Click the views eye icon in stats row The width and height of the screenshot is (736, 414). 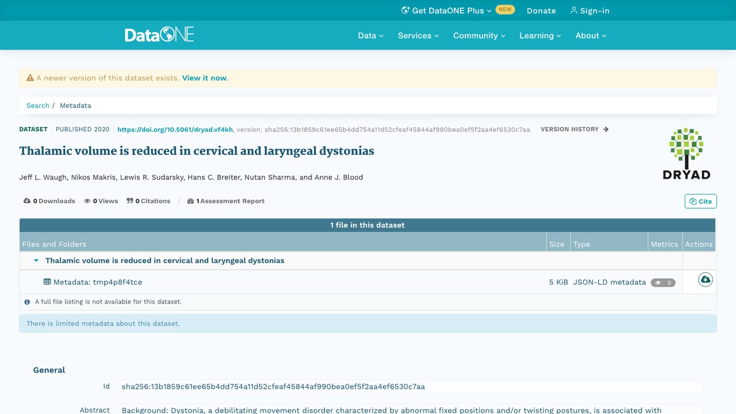87,201
